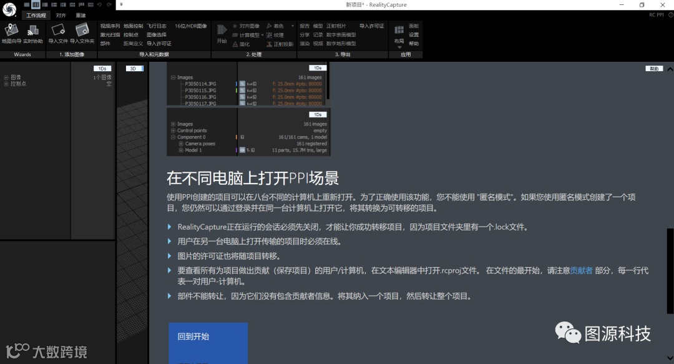The height and width of the screenshot is (364, 674).
Task: Undo with the title bar undo arrow
Action: (x=99, y=5)
